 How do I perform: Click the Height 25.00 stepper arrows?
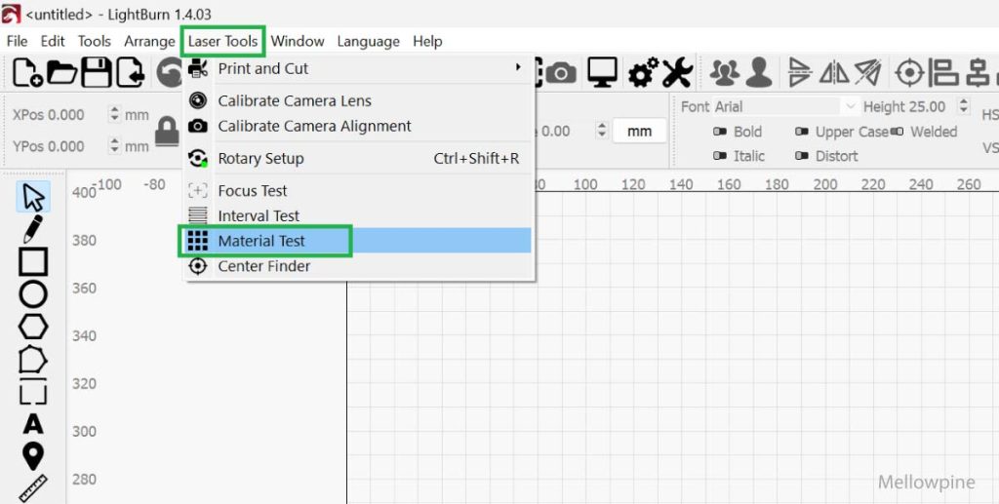pyautogui.click(x=964, y=106)
